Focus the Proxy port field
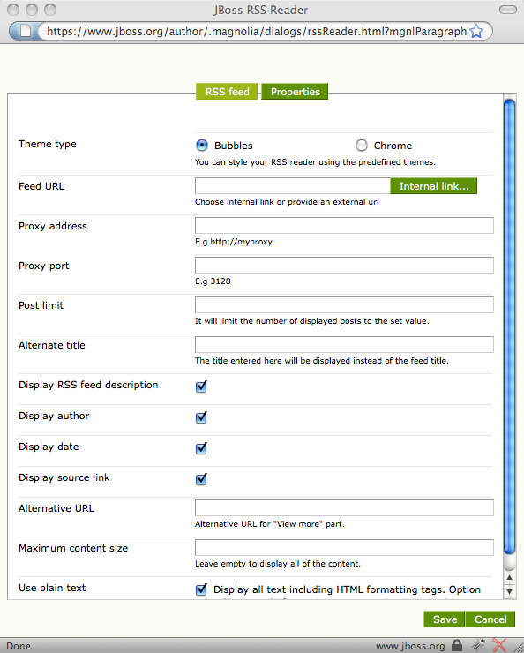 pyautogui.click(x=344, y=266)
